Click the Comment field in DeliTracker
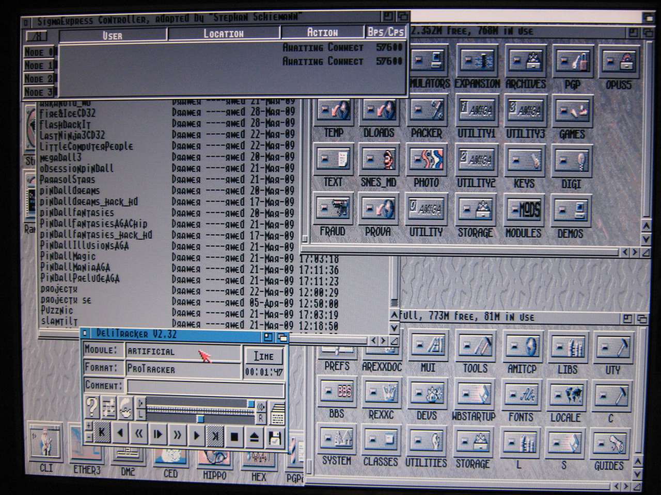Viewport: 661px width, 495px height. (x=206, y=388)
